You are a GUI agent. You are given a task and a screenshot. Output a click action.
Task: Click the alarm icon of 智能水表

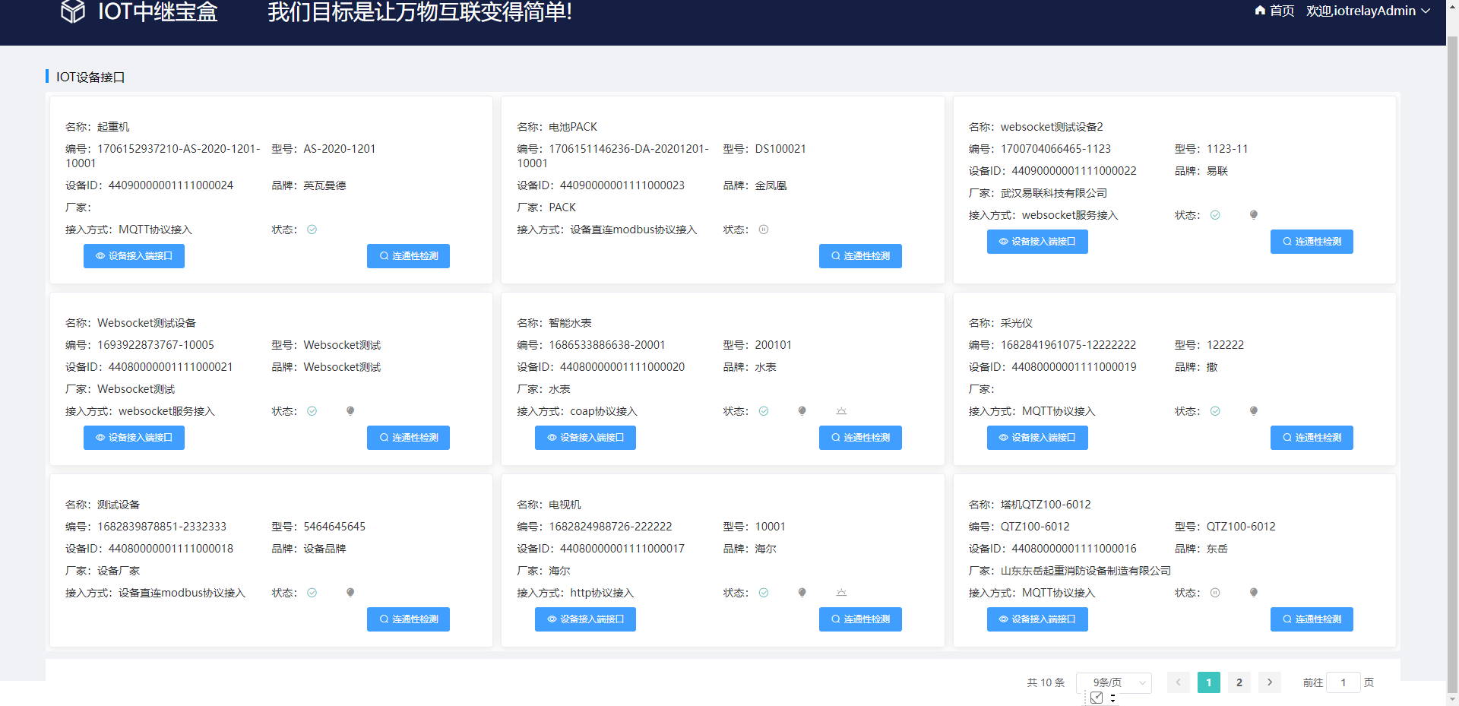840,410
